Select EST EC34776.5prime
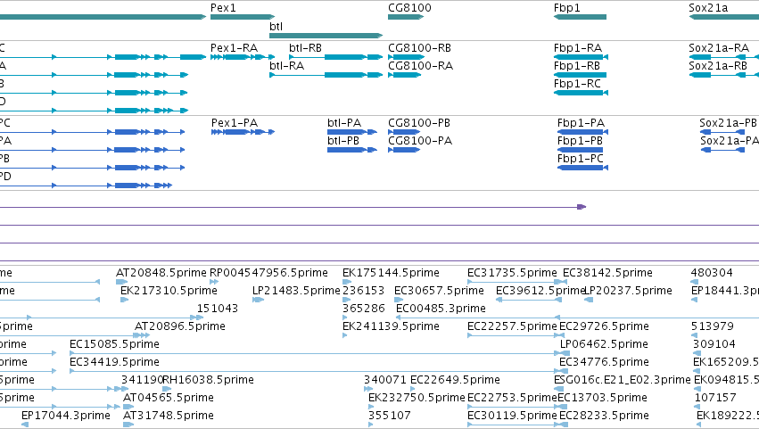The height and width of the screenshot is (429, 759). pos(604,362)
